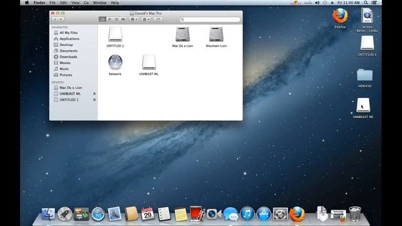Eject UNTITLED 1 in sidebar
Viewport: 402px width, 226px height.
pyautogui.click(x=94, y=100)
